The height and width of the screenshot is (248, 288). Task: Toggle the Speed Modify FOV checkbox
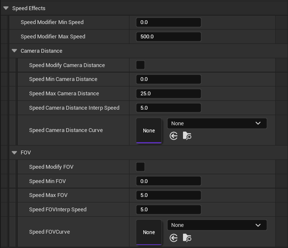(140, 167)
